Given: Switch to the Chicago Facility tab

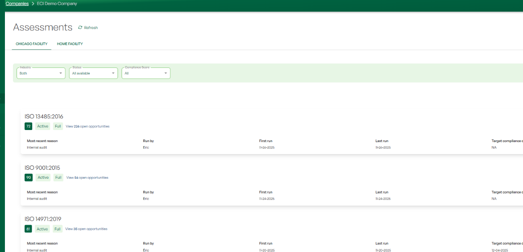Looking at the screenshot, I should click(32, 44).
